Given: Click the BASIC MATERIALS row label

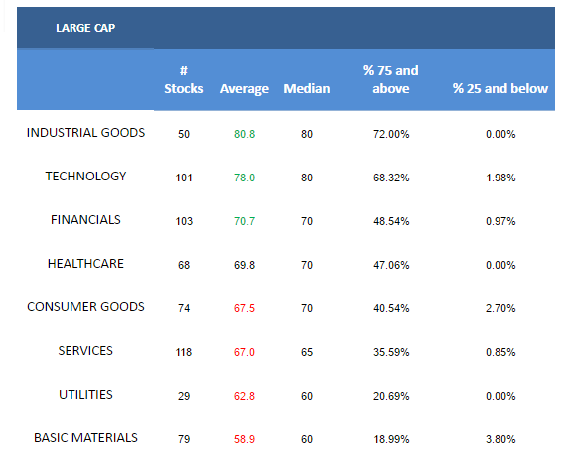Looking at the screenshot, I should 85,438.
